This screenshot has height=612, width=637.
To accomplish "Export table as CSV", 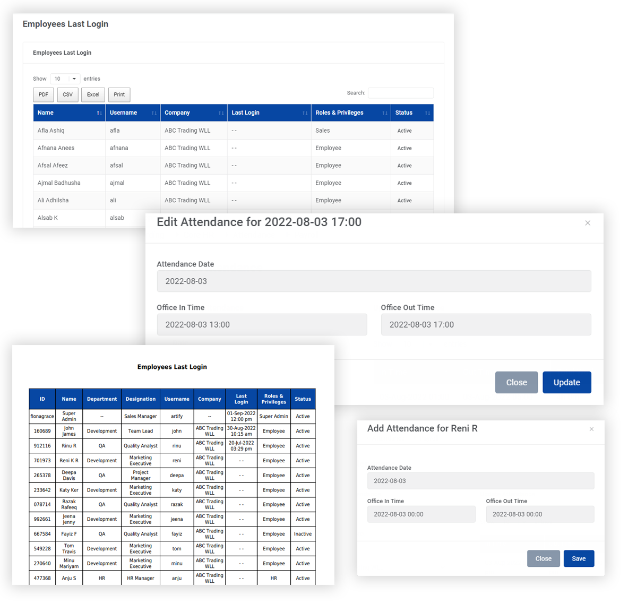I will click(68, 94).
